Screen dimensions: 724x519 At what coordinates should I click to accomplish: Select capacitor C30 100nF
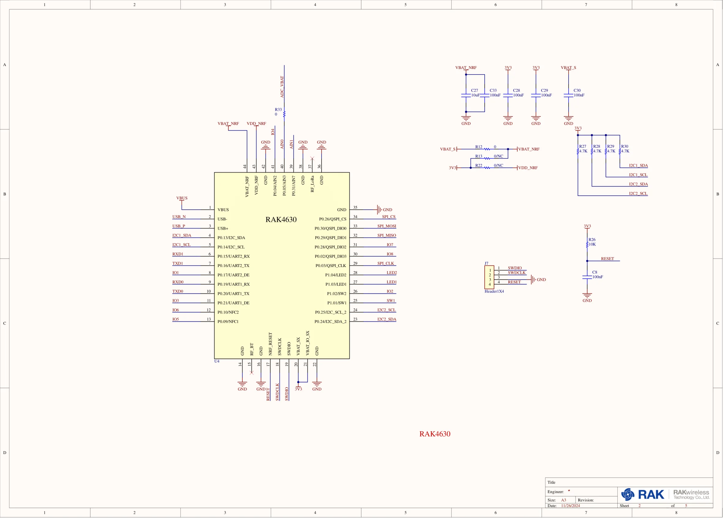(x=569, y=95)
